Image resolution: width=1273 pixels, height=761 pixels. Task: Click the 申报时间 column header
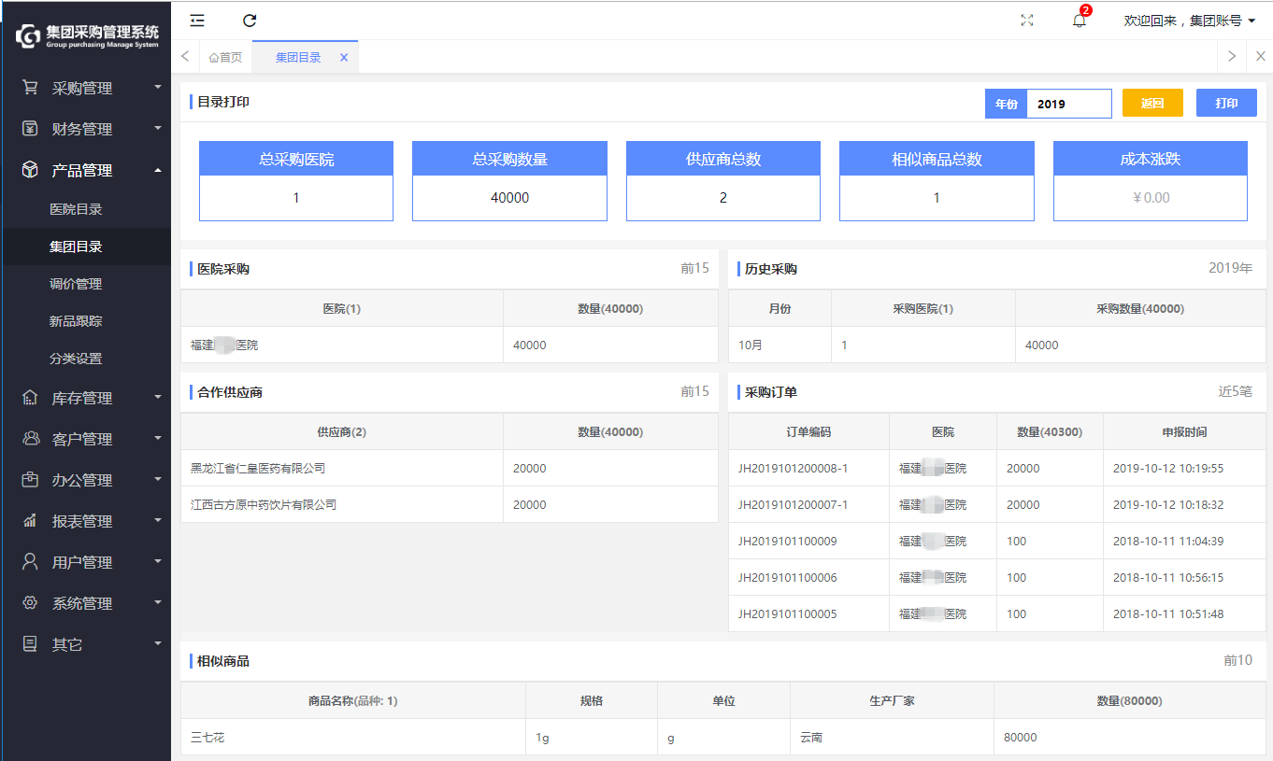1184,432
